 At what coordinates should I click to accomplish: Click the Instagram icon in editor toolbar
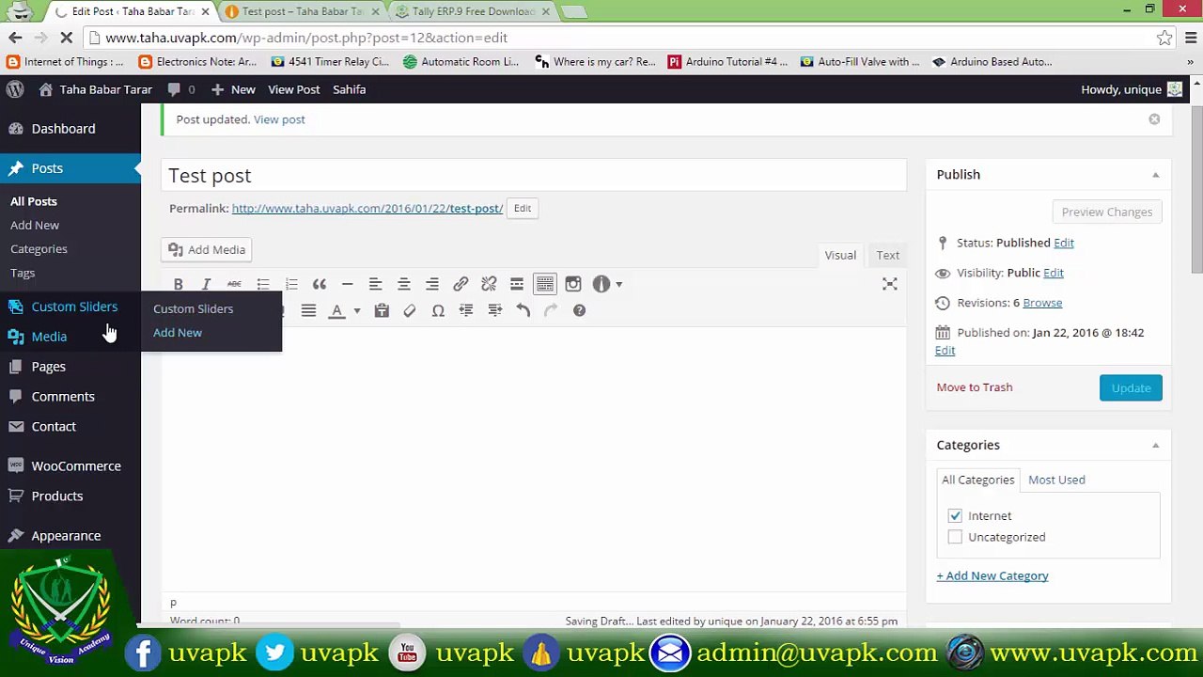573,284
